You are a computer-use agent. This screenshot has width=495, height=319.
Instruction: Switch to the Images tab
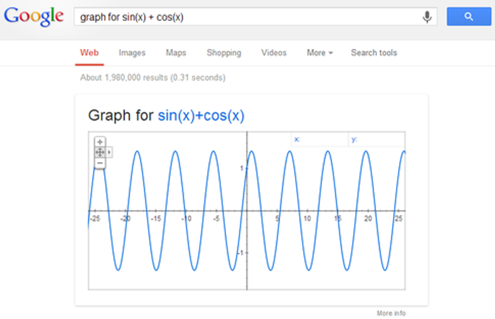(x=132, y=52)
